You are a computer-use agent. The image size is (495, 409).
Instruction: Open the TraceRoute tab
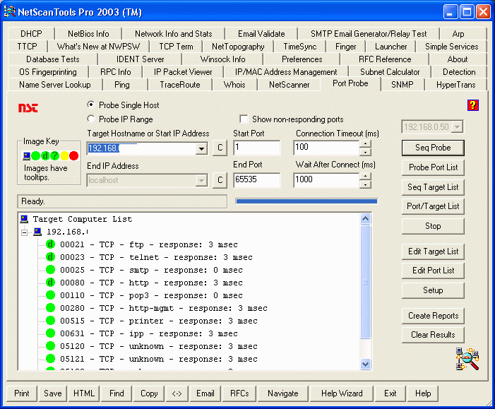[180, 85]
